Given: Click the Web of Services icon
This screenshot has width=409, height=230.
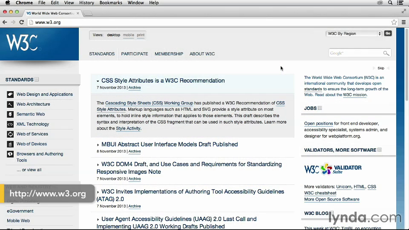Looking at the screenshot, I should click(x=10, y=134).
